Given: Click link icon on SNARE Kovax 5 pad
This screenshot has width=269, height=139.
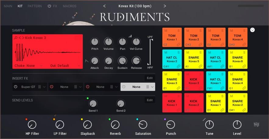Looking at the screenshot, I should (200, 66).
